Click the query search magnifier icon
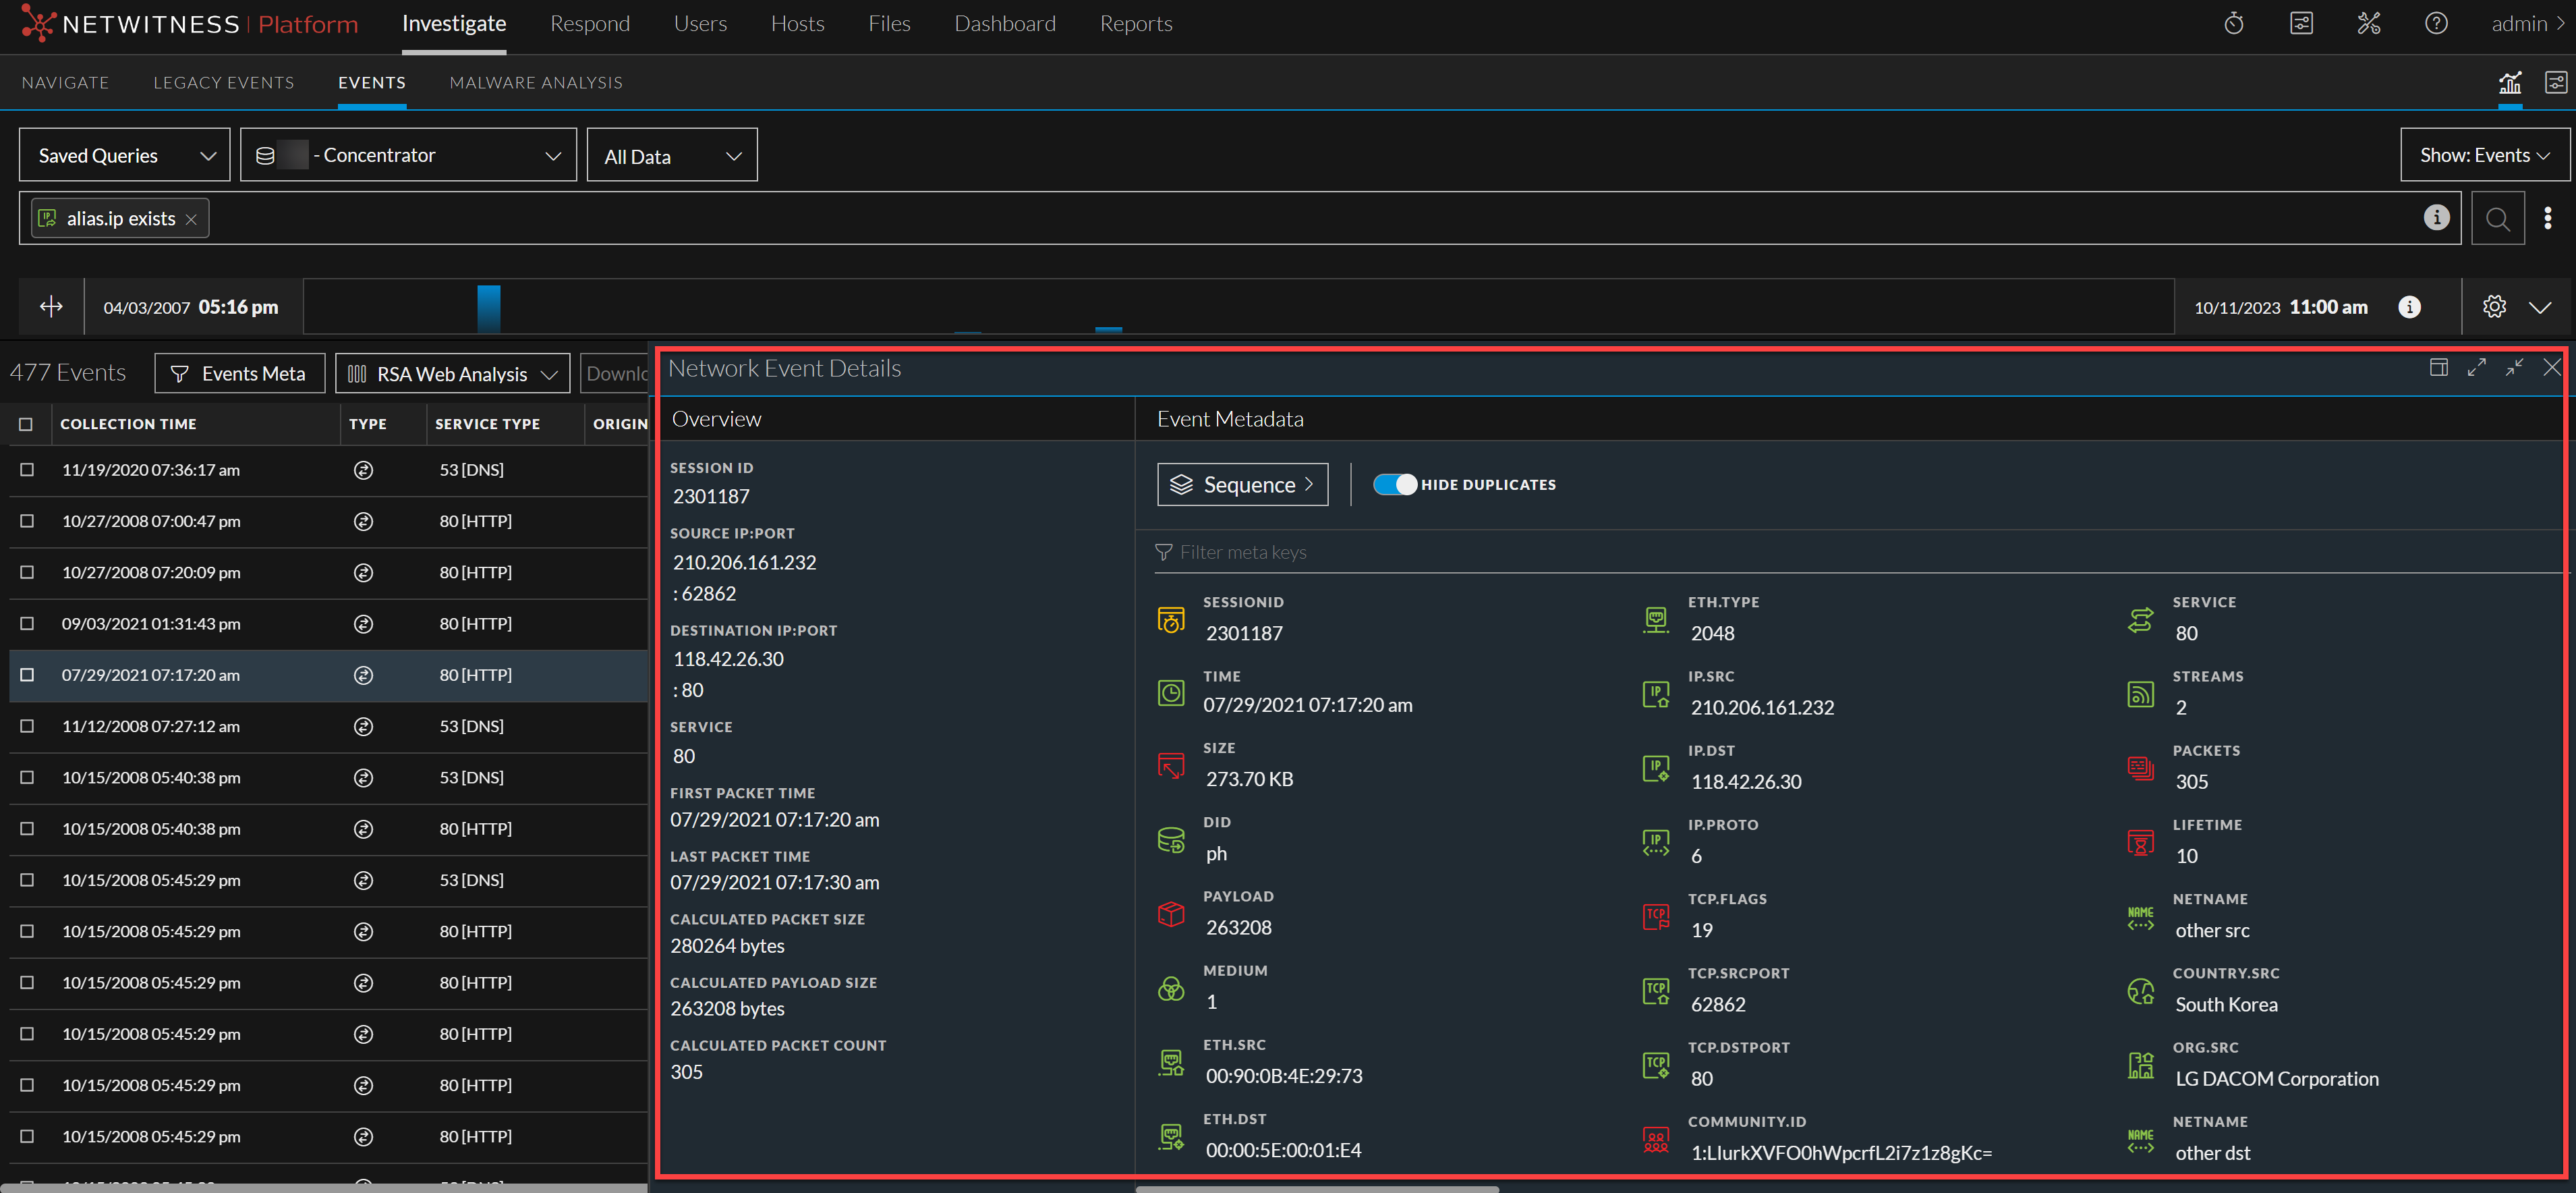Viewport: 2576px width, 1193px height. tap(2497, 218)
